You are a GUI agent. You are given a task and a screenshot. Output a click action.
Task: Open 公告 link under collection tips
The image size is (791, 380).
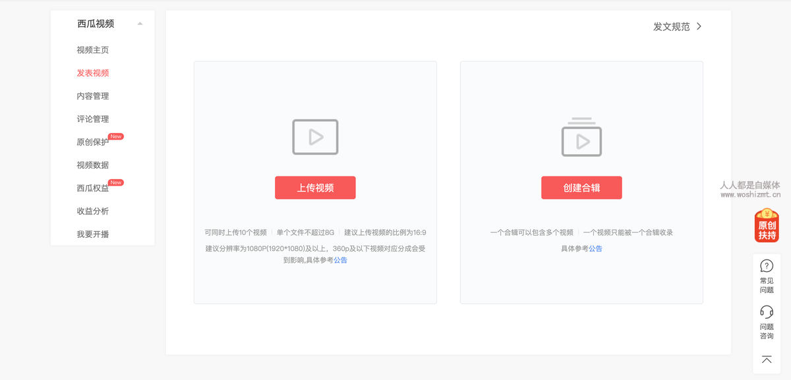pos(595,249)
